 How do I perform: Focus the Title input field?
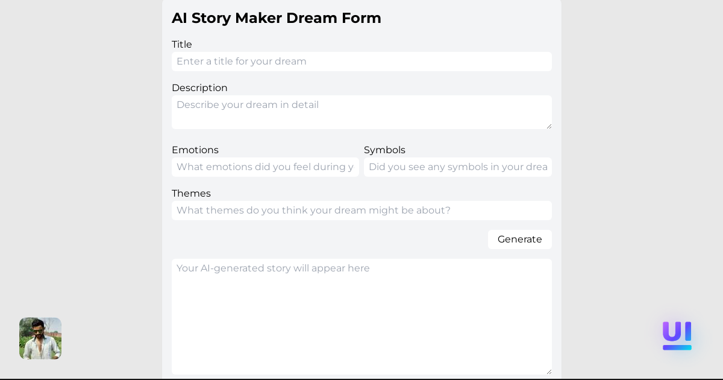click(x=361, y=62)
